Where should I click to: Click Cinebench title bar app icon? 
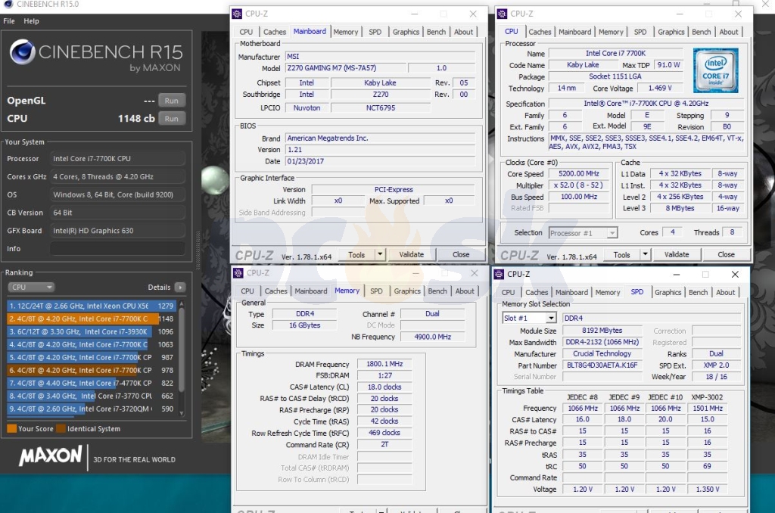(8, 4)
